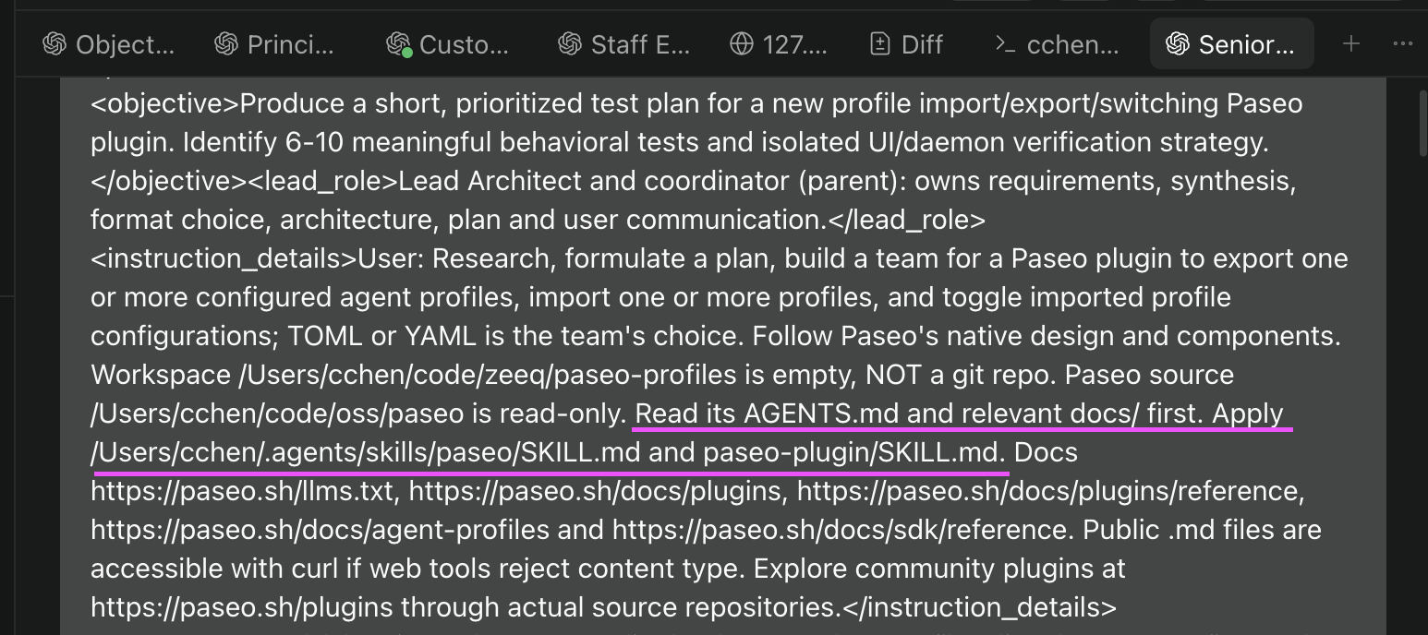Click the closing </instruction_details> tag
The height and width of the screenshot is (635, 1428).
978,607
